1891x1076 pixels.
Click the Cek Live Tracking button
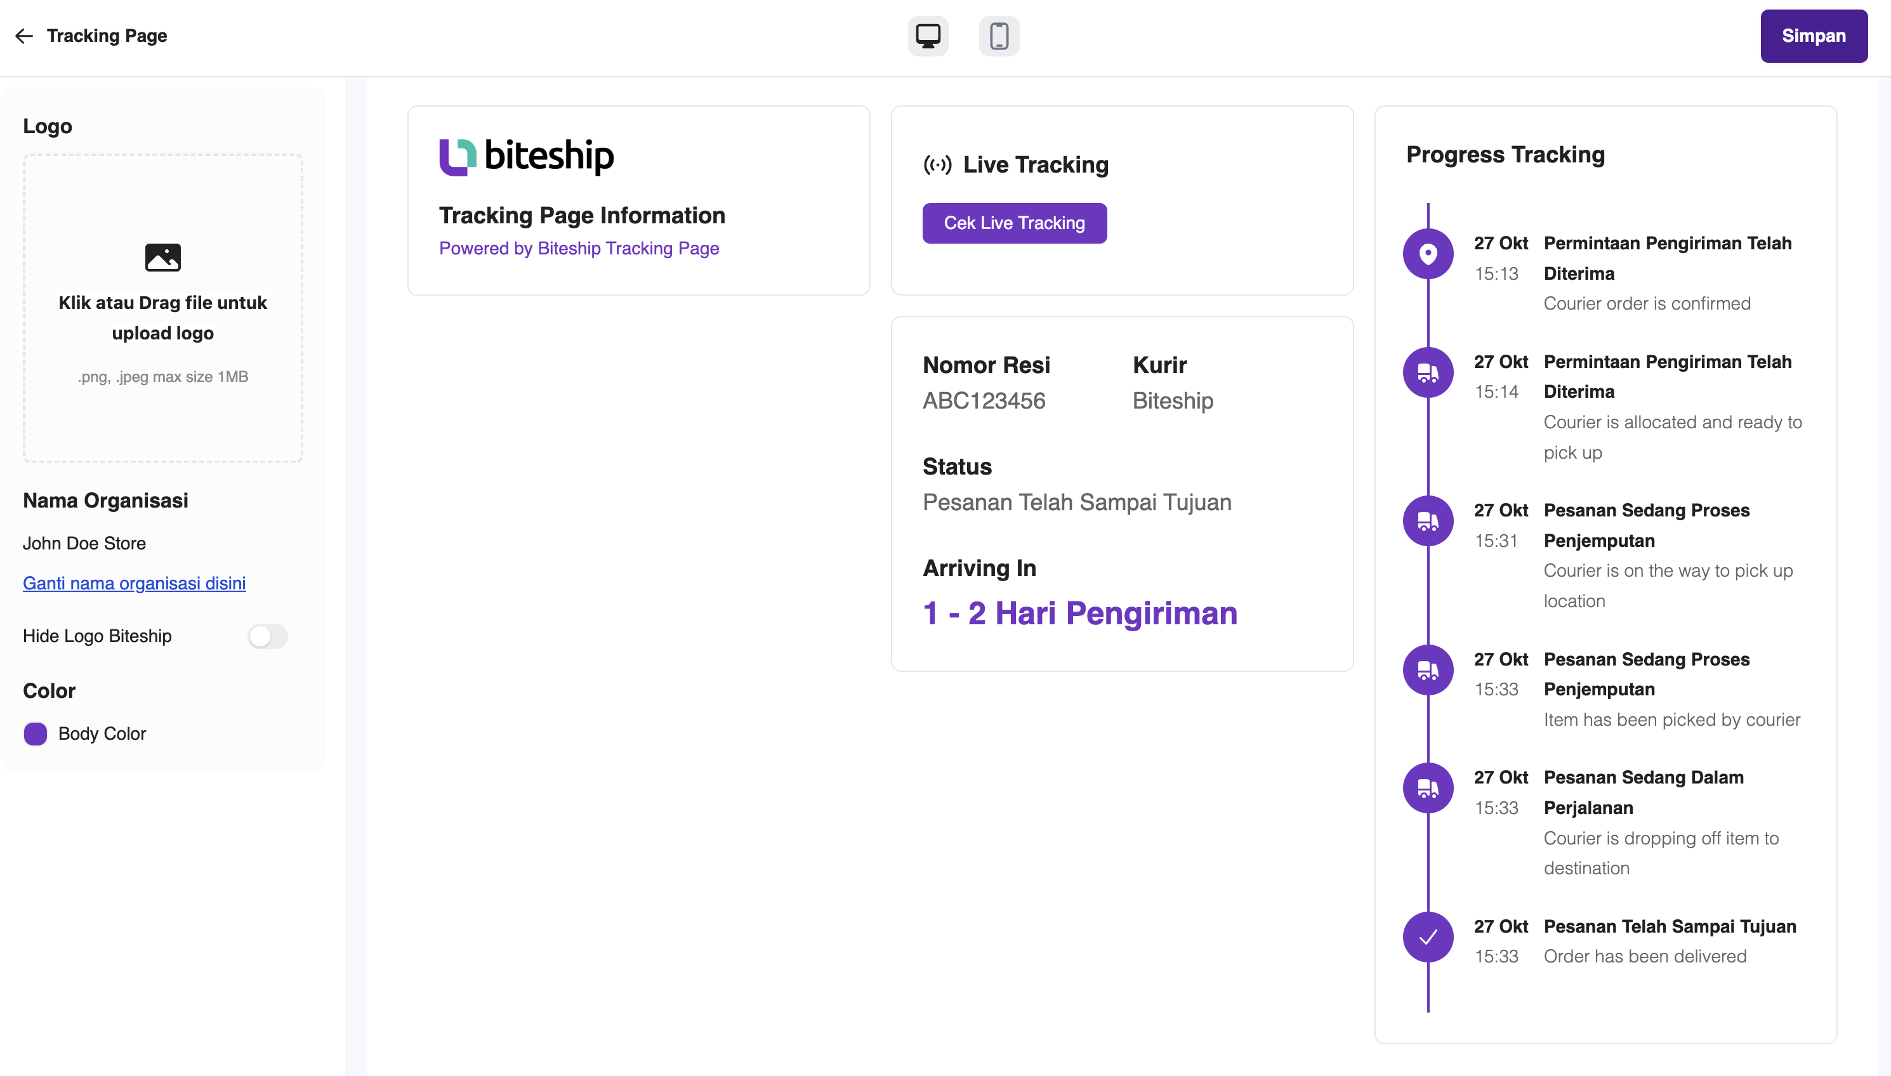click(1014, 223)
